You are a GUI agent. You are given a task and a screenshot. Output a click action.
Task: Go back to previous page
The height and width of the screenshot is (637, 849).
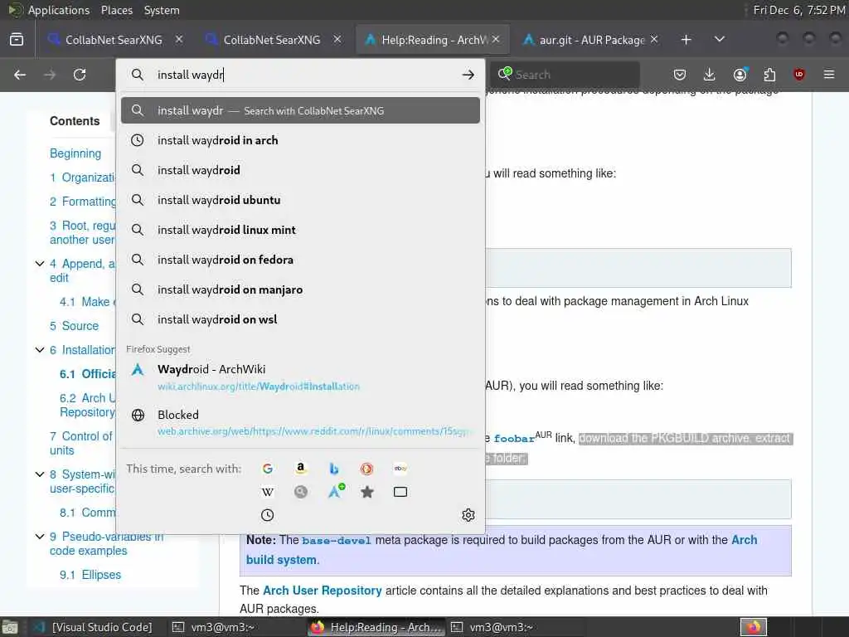[x=20, y=75]
